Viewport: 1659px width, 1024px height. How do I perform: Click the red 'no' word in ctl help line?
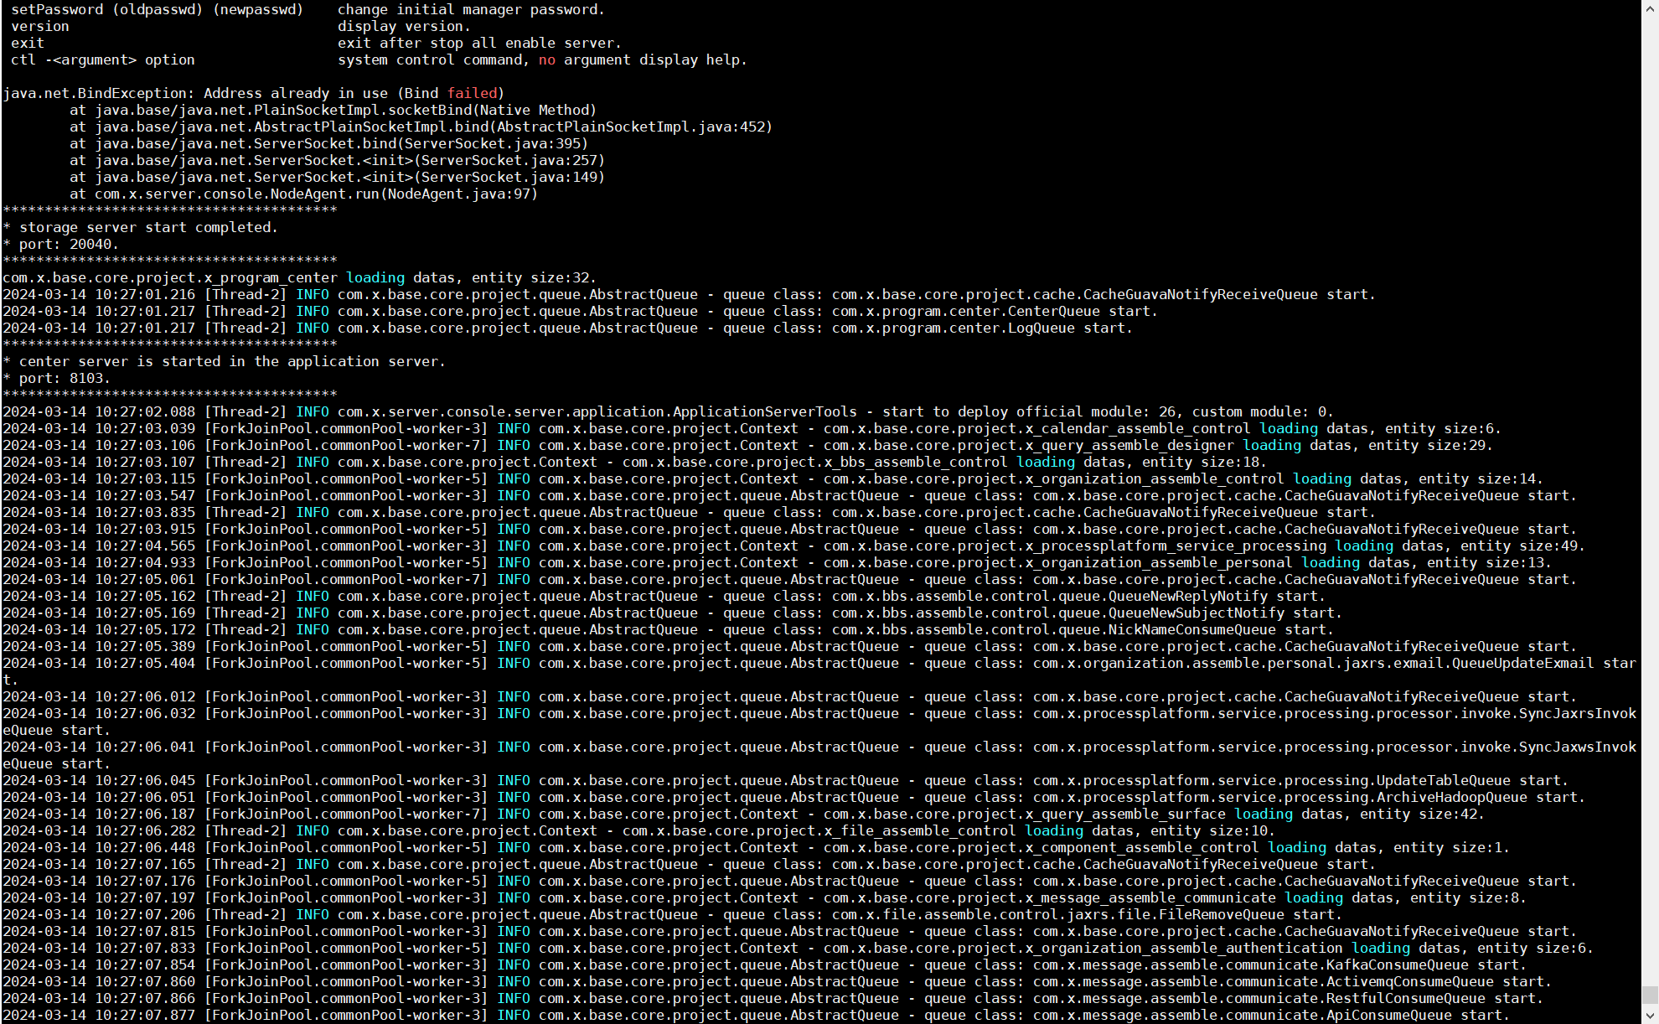tap(546, 59)
